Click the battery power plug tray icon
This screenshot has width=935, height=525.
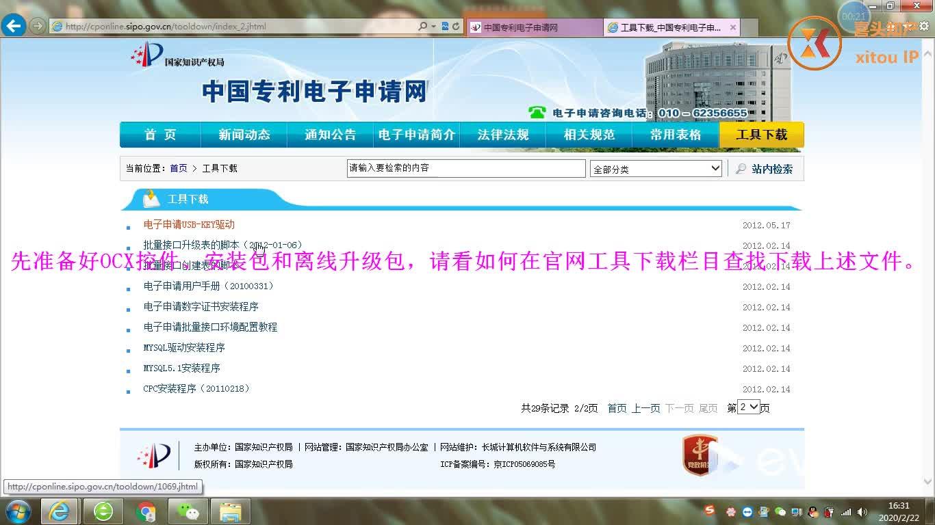829,512
